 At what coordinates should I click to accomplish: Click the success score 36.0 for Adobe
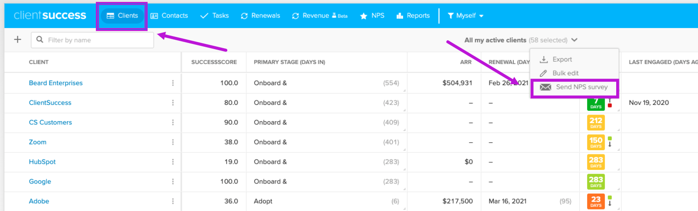point(231,201)
